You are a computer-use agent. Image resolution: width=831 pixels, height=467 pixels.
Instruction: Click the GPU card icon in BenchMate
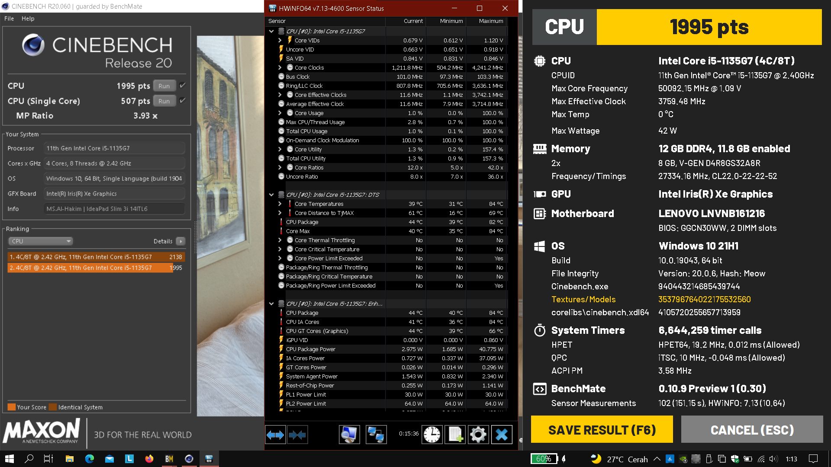tap(540, 194)
